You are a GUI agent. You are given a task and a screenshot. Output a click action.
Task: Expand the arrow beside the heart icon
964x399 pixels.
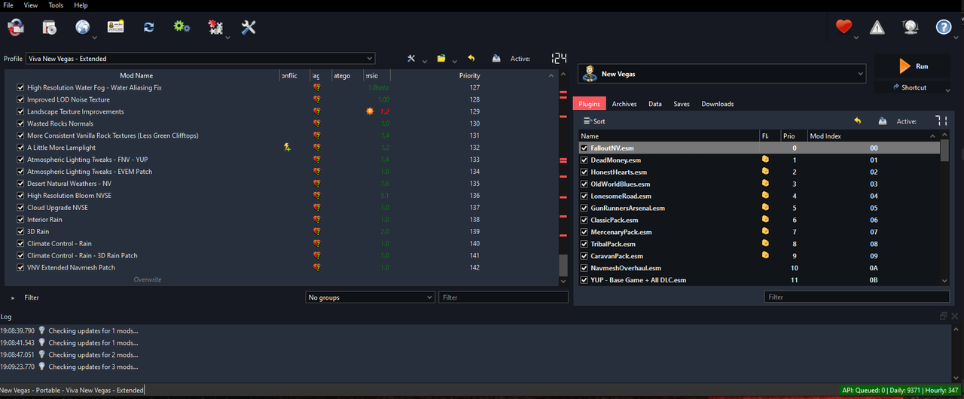point(856,37)
